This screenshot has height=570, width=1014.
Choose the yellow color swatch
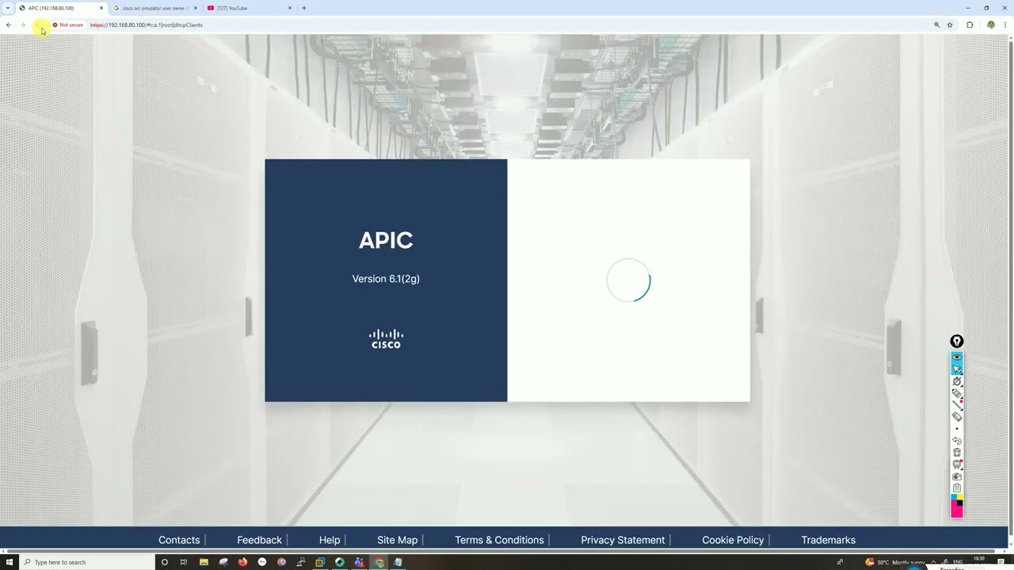pos(960,497)
